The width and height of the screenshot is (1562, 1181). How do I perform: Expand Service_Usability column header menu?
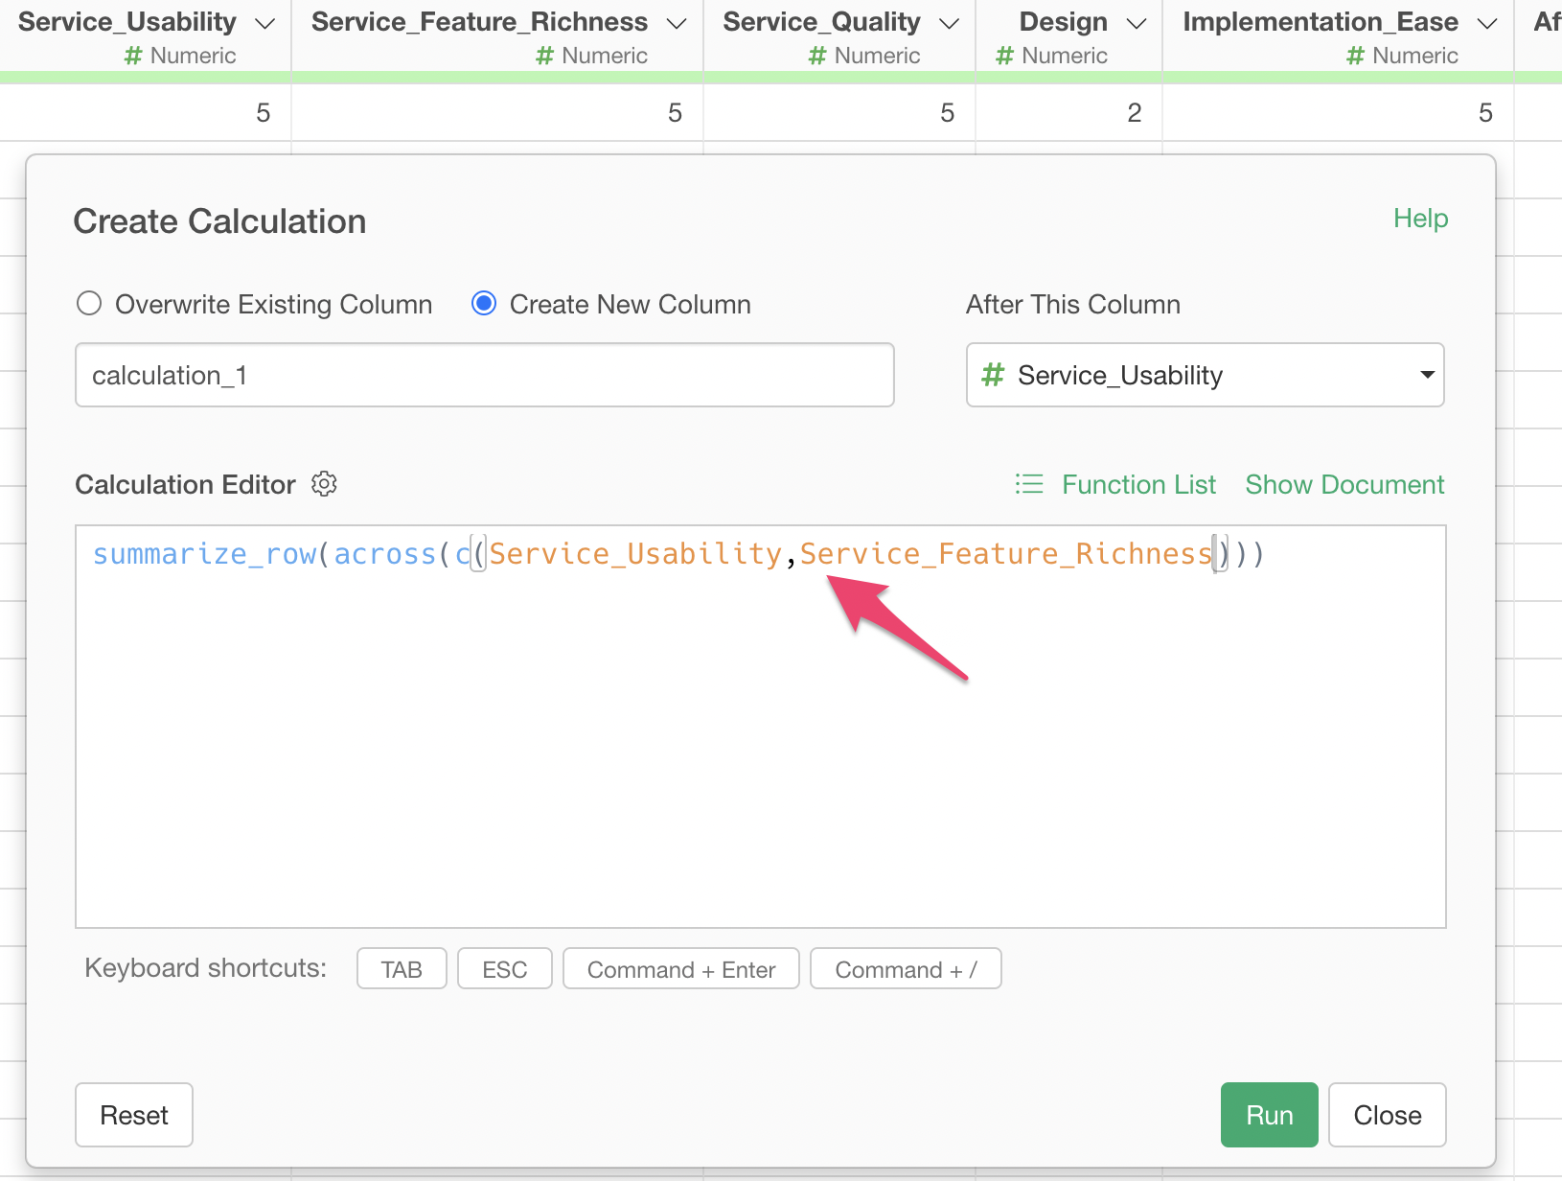click(265, 23)
